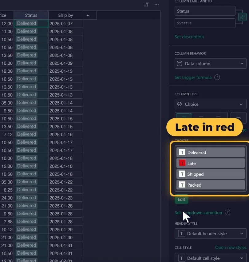Click the Edit choices button
249x262 pixels.
181,199
